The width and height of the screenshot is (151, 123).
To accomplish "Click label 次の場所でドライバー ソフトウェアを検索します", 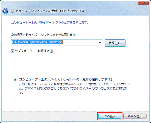I will pos(44,35).
